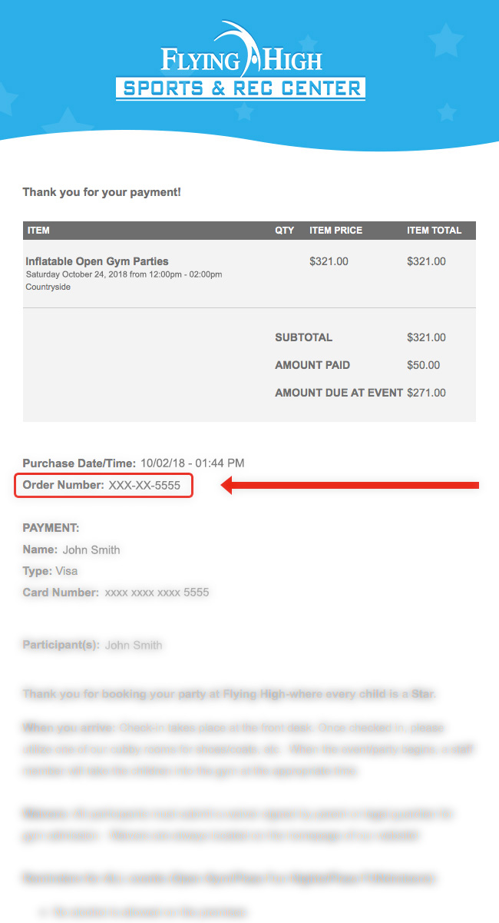
Task: Click the party date Saturday October 24 line
Action: pyautogui.click(x=124, y=274)
